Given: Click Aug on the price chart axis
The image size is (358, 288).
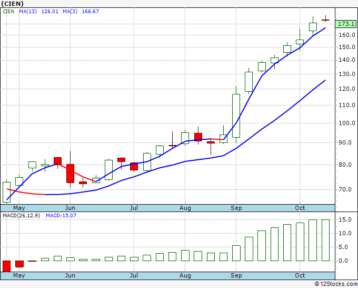Looking at the screenshot, I should pos(185,208).
